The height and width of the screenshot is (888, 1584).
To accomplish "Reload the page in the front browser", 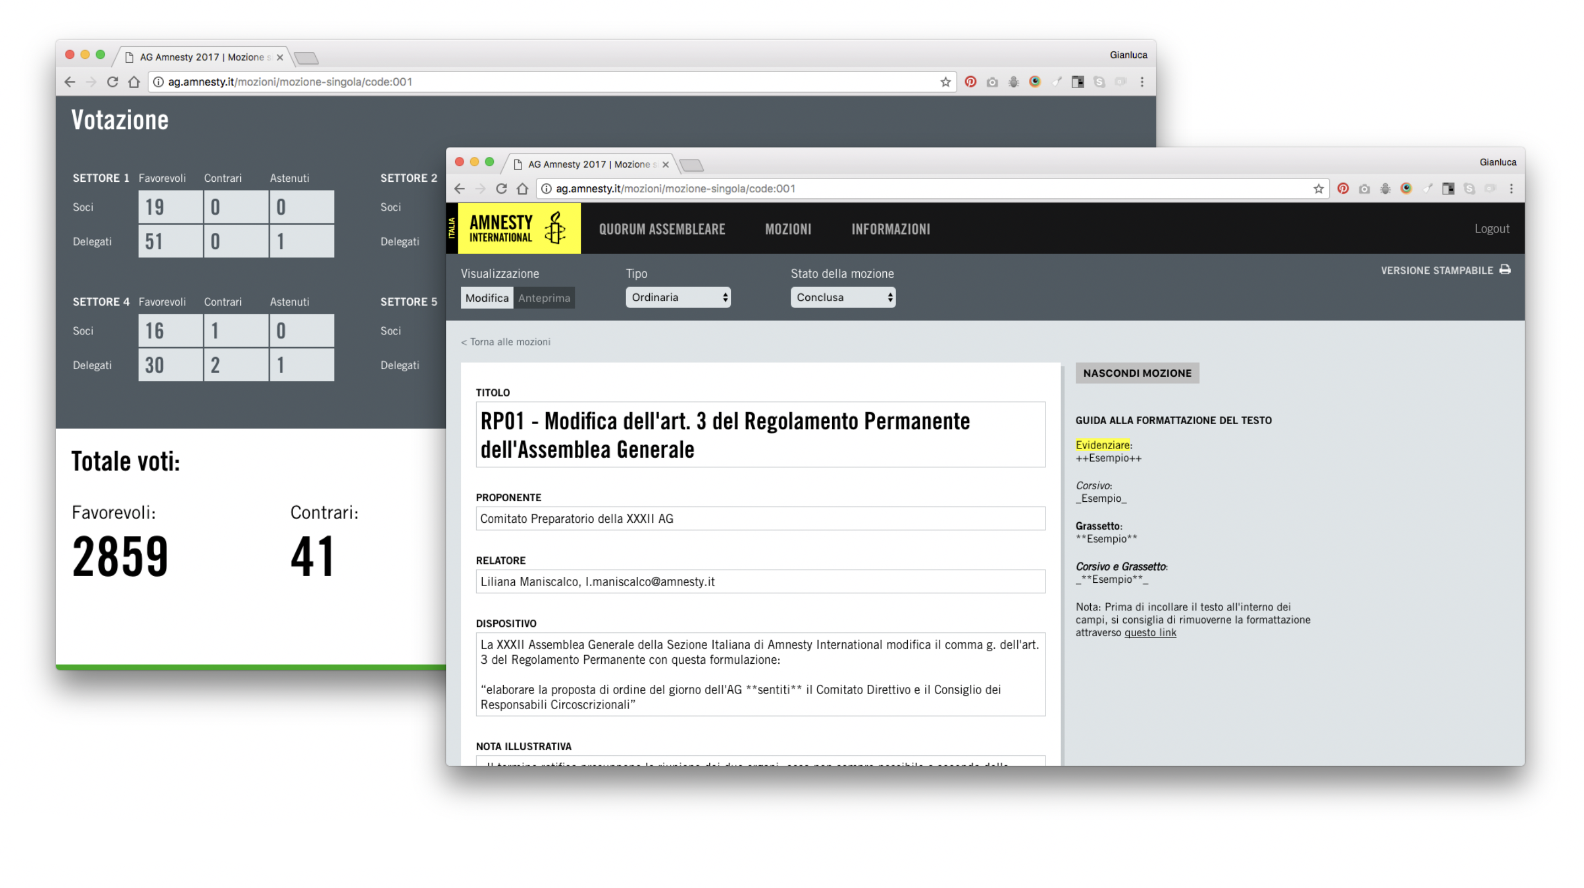I will coord(501,188).
